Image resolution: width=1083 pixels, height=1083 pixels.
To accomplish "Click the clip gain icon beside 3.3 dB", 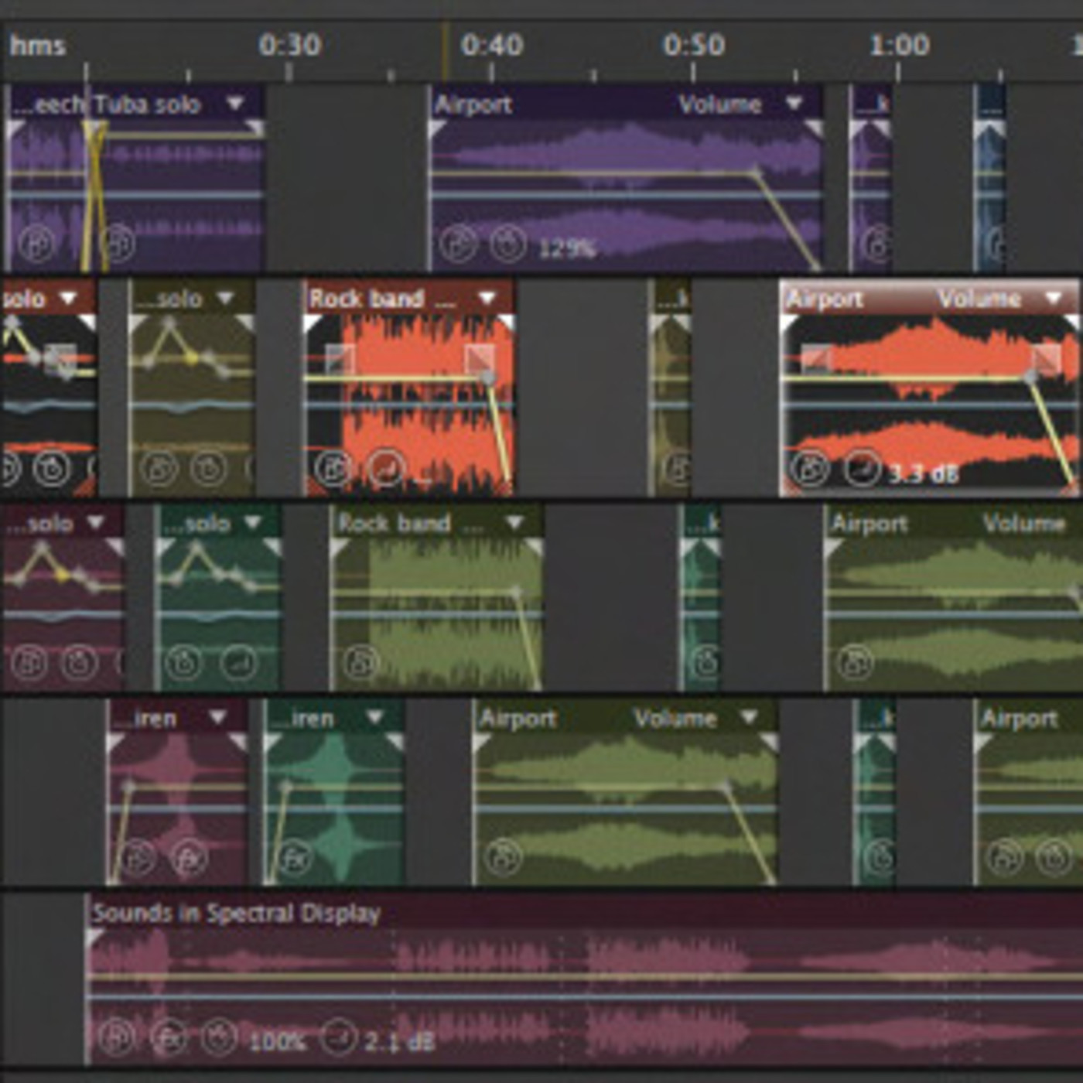I will pyautogui.click(x=862, y=469).
